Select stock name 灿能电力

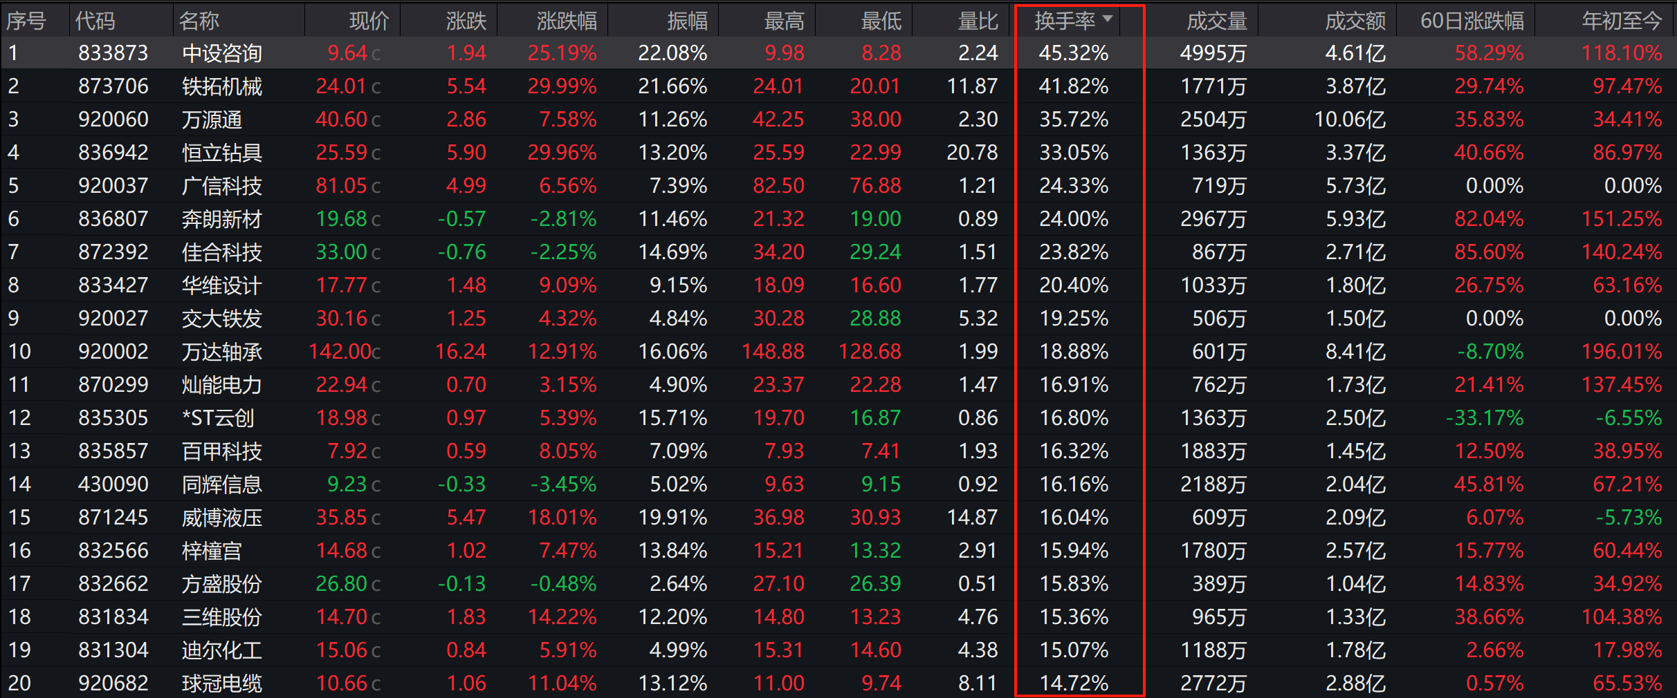pos(222,385)
